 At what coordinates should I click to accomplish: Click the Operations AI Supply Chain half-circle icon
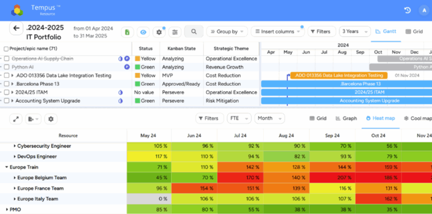click(120, 58)
